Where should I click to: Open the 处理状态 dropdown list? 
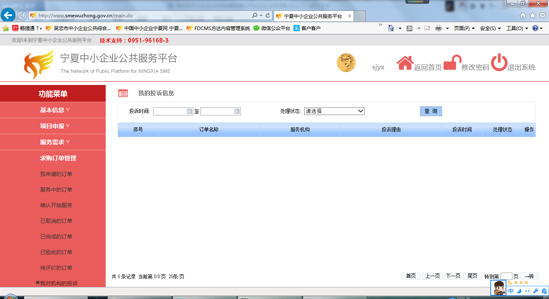click(334, 111)
